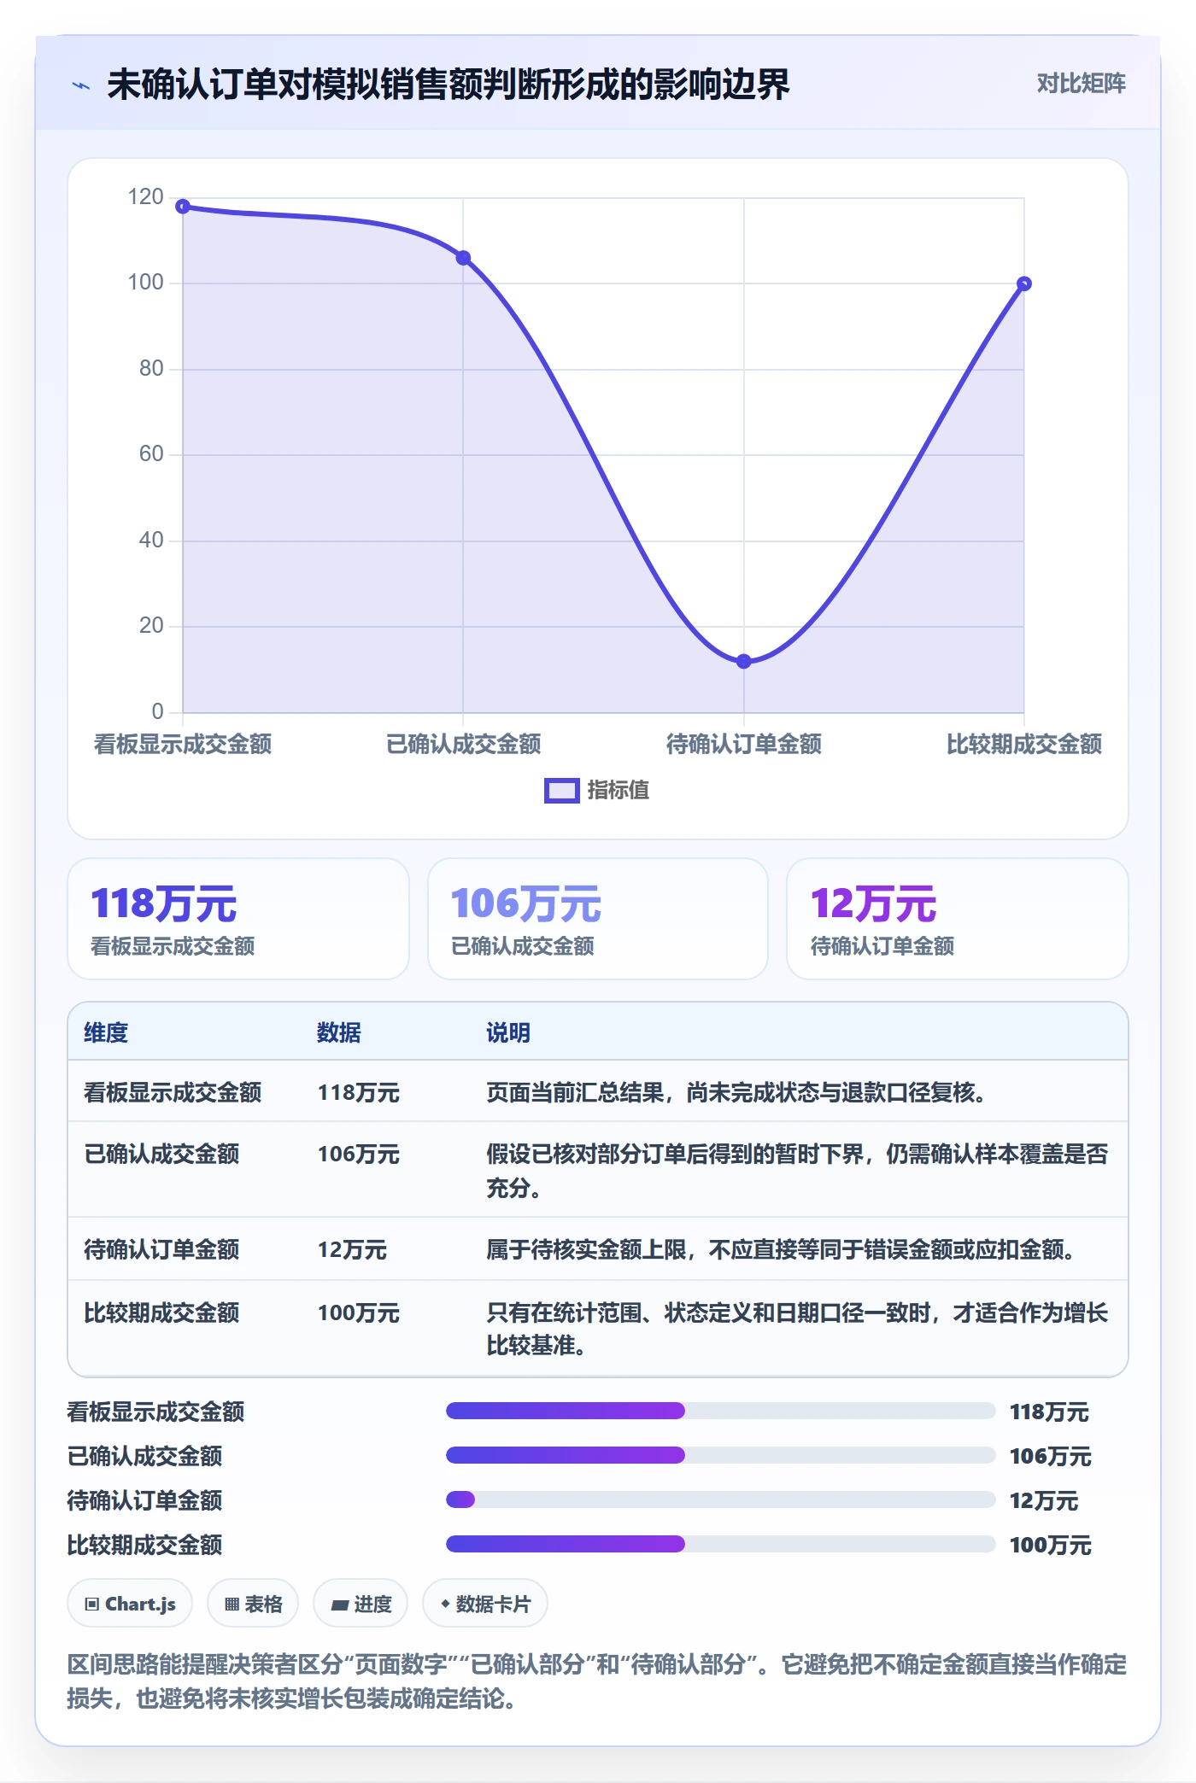The image size is (1196, 1783).
Task: Click the 说明 column header
Action: click(x=508, y=1033)
